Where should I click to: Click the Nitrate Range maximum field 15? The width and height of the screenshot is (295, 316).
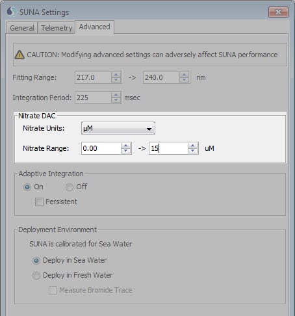168,148
